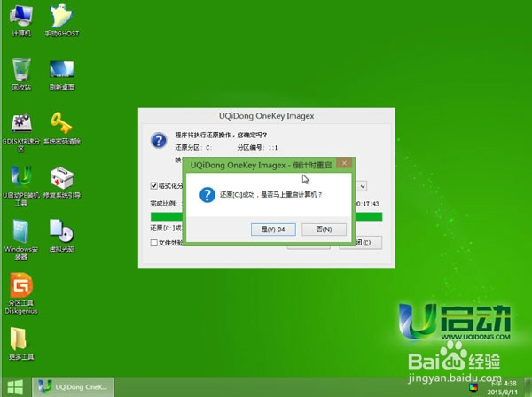This screenshot has width=532, height=397.
Task: Open GDISK快速分区 desktop icon
Action: (21, 132)
